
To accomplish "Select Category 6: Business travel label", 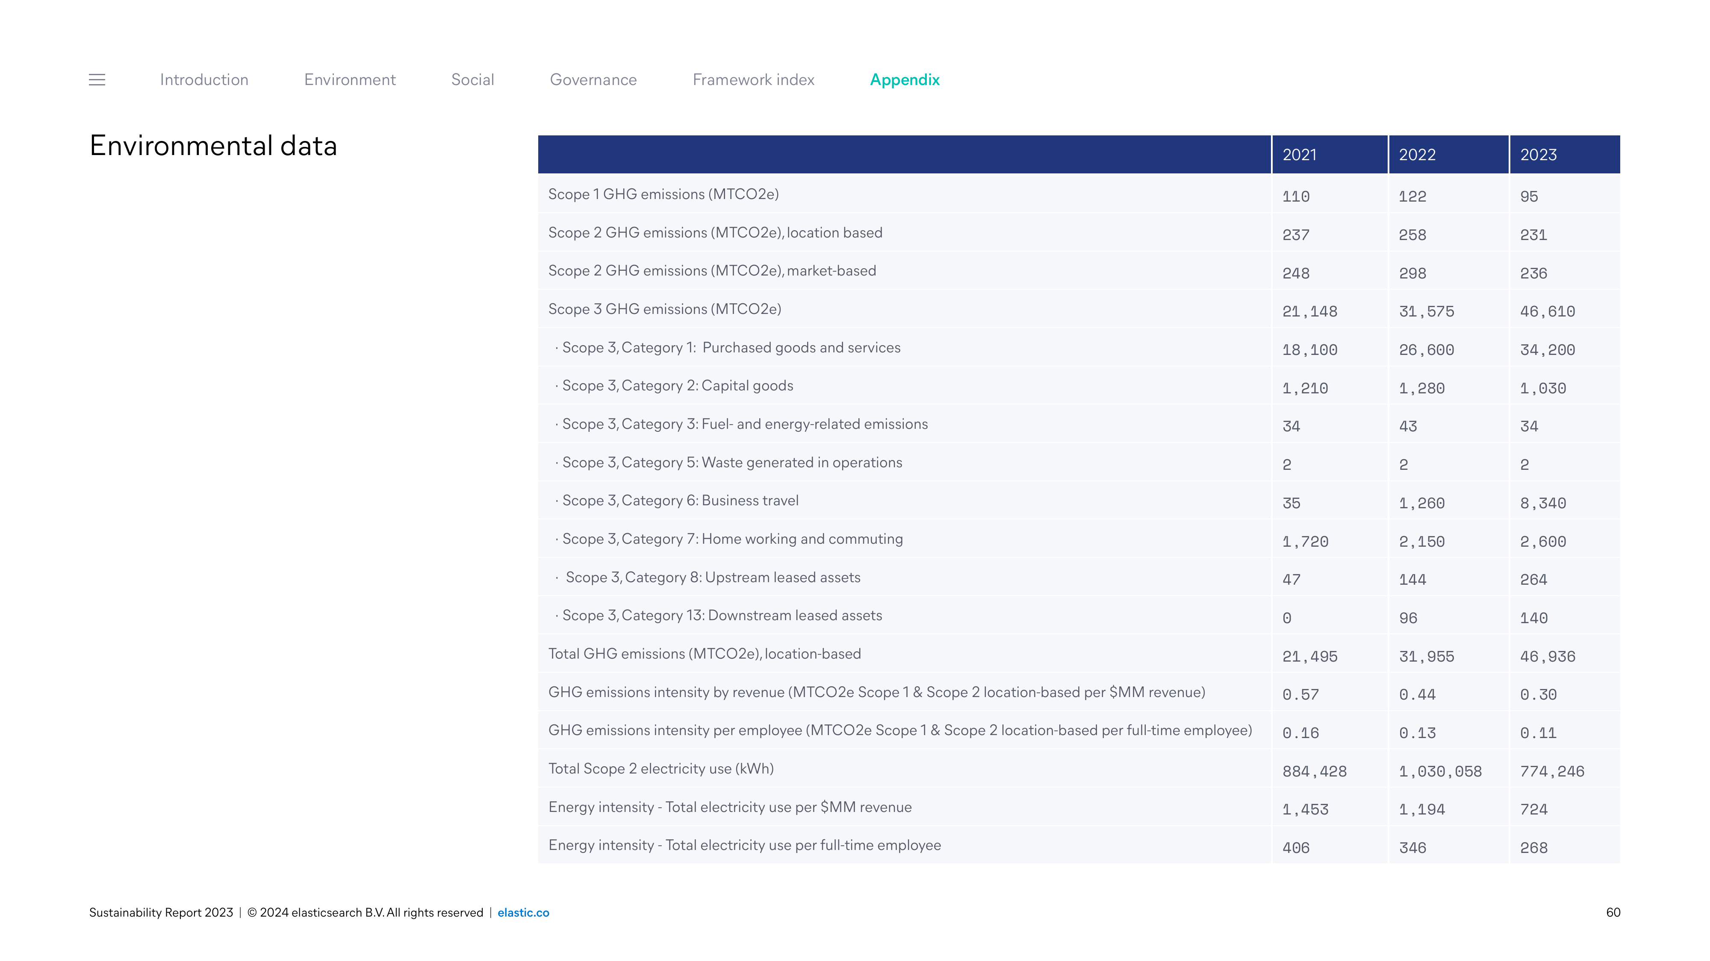I will coord(676,501).
